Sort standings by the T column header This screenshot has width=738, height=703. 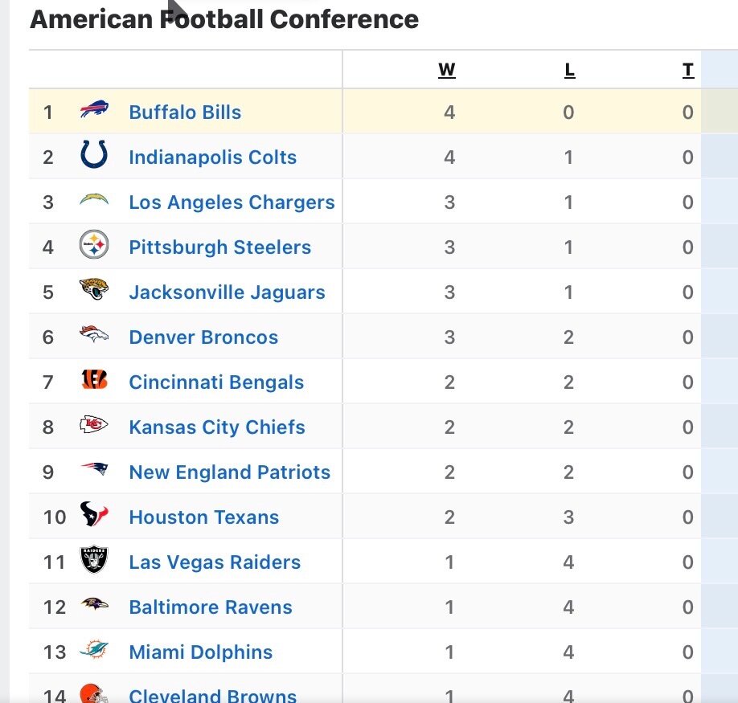tap(688, 71)
